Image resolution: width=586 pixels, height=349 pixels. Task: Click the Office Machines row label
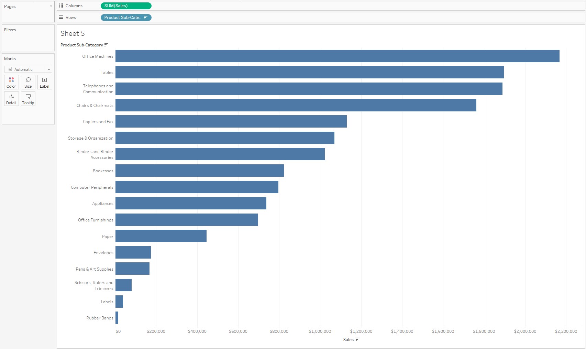[98, 56]
